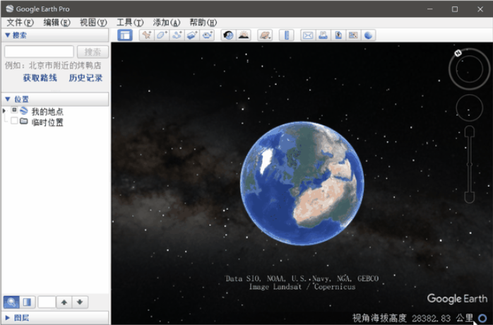Zoom out with slider bottom end
Viewport: 493px width, 325px height.
pyautogui.click(x=470, y=198)
